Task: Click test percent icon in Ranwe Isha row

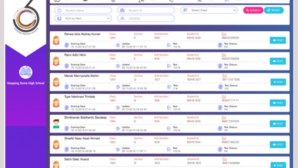Action: tap(169, 45)
